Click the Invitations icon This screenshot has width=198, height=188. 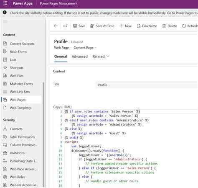(5, 153)
